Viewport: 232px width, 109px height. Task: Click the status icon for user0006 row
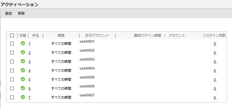23,88
